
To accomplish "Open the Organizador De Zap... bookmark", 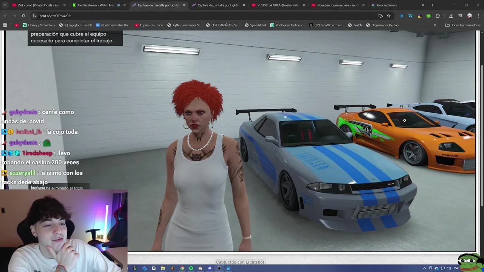I will pos(383,25).
